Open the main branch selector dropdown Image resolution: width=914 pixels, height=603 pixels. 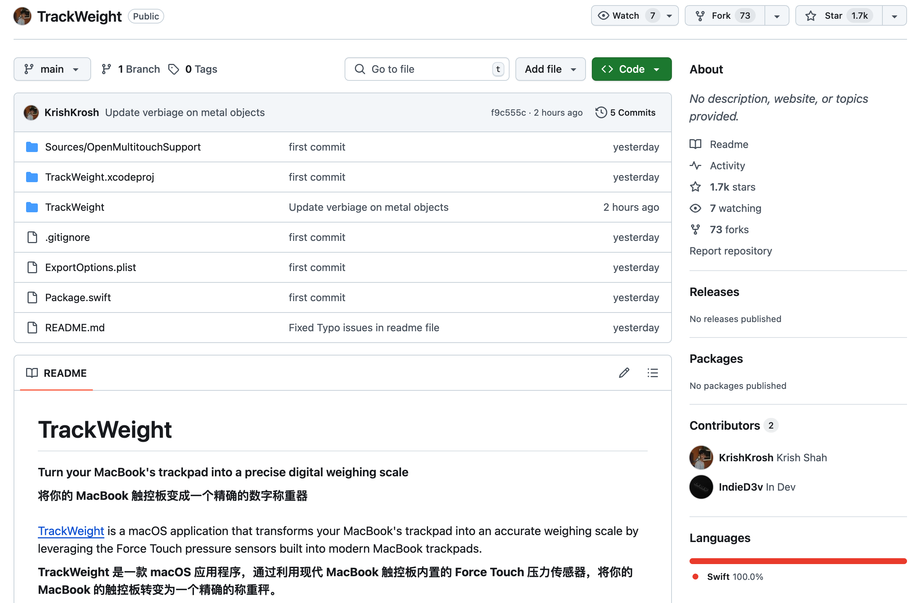click(52, 69)
